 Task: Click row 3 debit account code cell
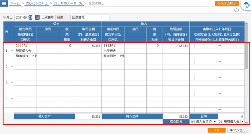[25, 77]
